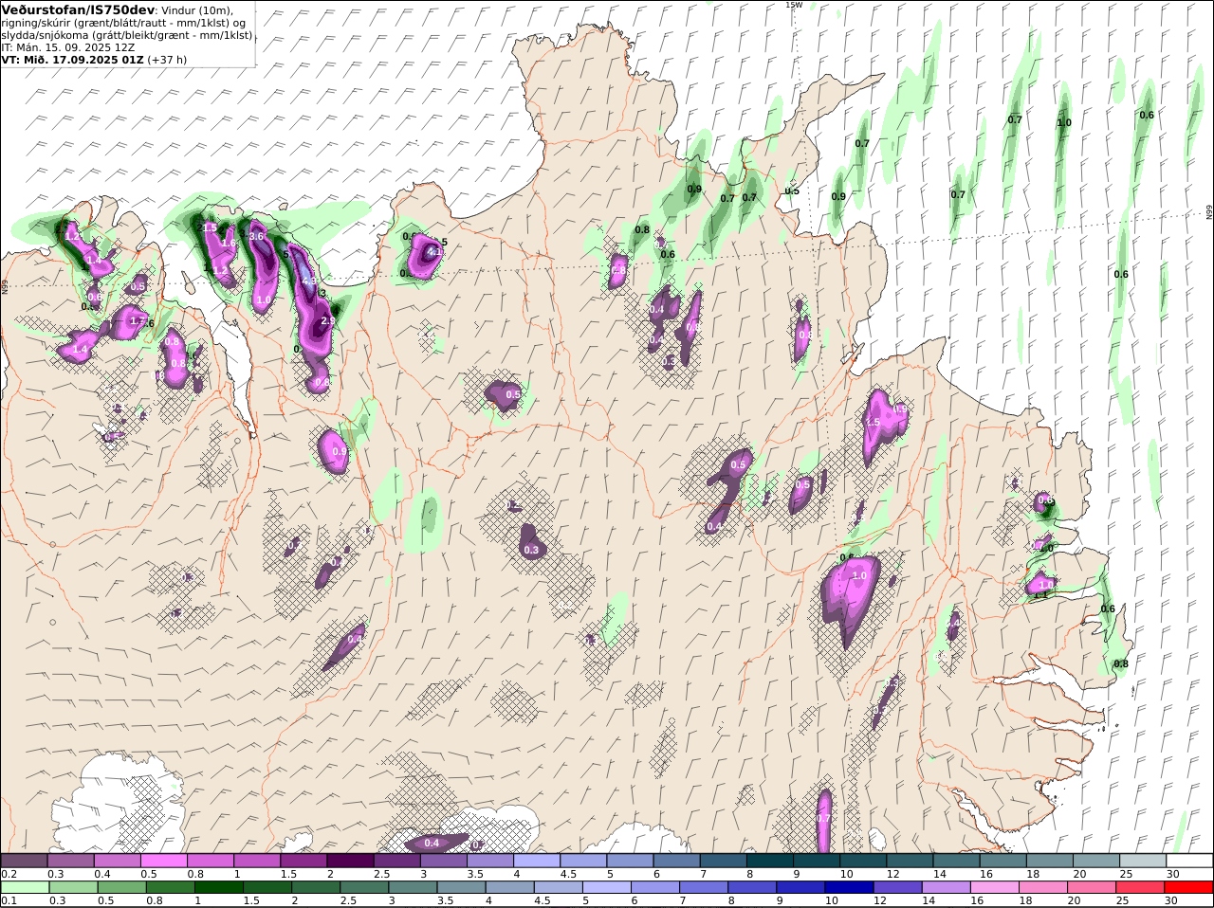This screenshot has height=908, width=1214.
Task: Click the '(+37 h)' forecast offset text
Action: [167, 59]
